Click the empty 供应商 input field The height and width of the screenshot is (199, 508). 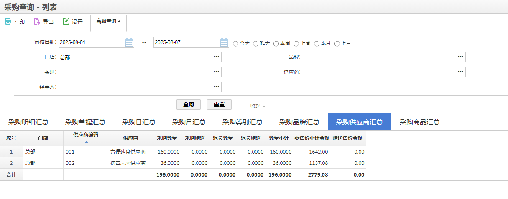(x=379, y=72)
